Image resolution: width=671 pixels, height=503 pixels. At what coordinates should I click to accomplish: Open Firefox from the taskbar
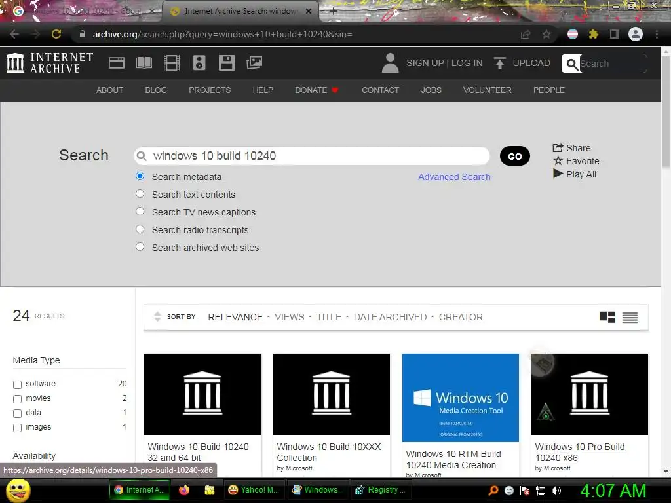click(184, 490)
